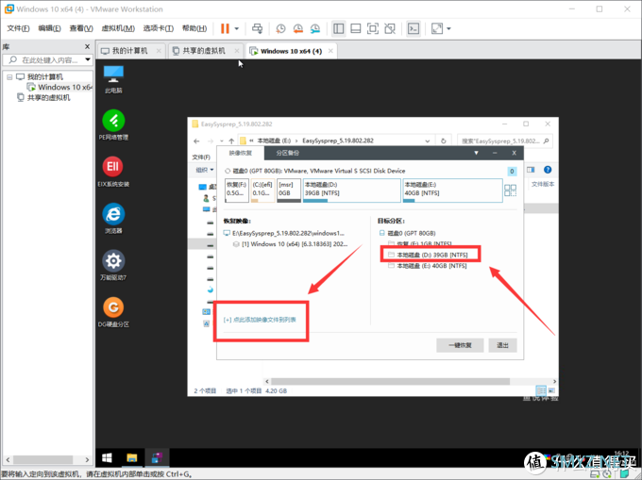Click the 万能驱动7 gear desktop icon

pyautogui.click(x=113, y=265)
